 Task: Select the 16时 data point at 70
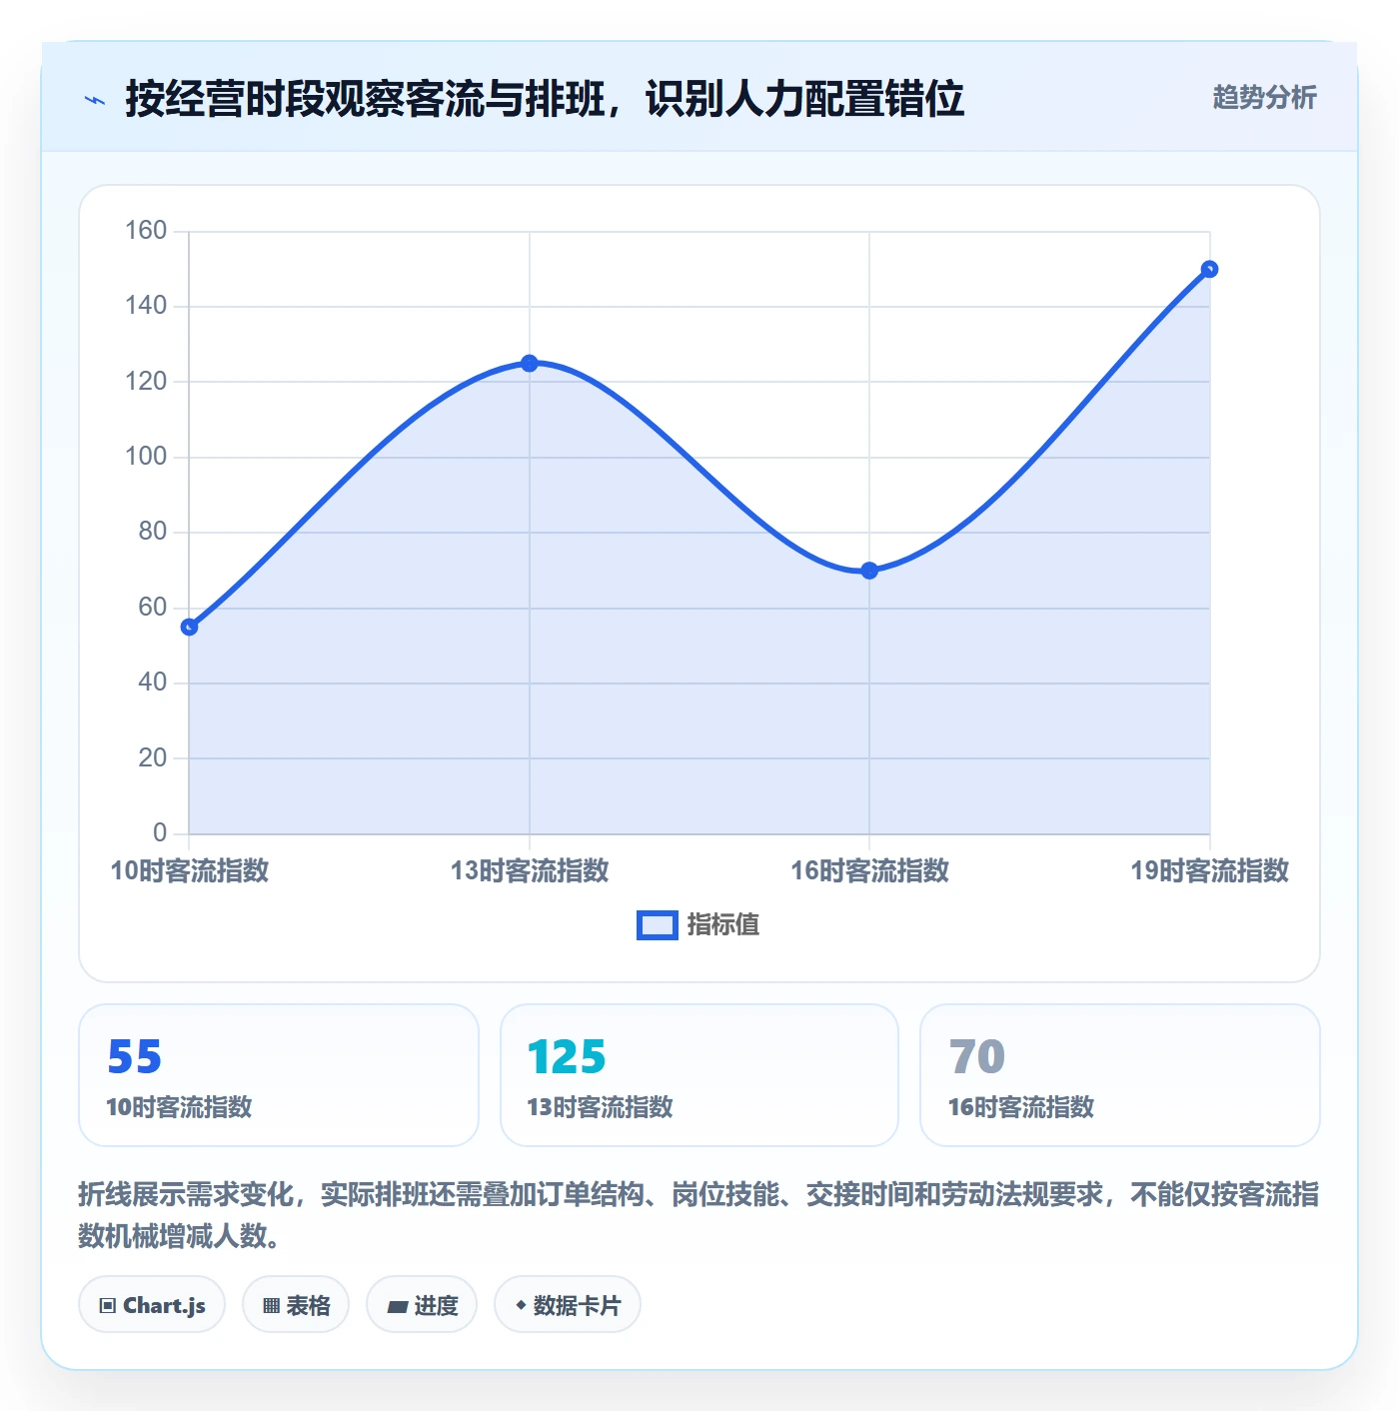click(x=869, y=571)
